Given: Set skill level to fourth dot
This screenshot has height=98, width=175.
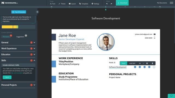Looking at the screenshot, I should pos(149,67).
